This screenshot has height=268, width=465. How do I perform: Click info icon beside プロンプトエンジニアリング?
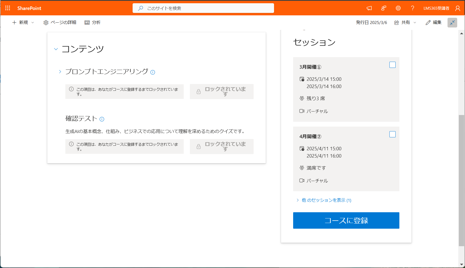tap(153, 72)
